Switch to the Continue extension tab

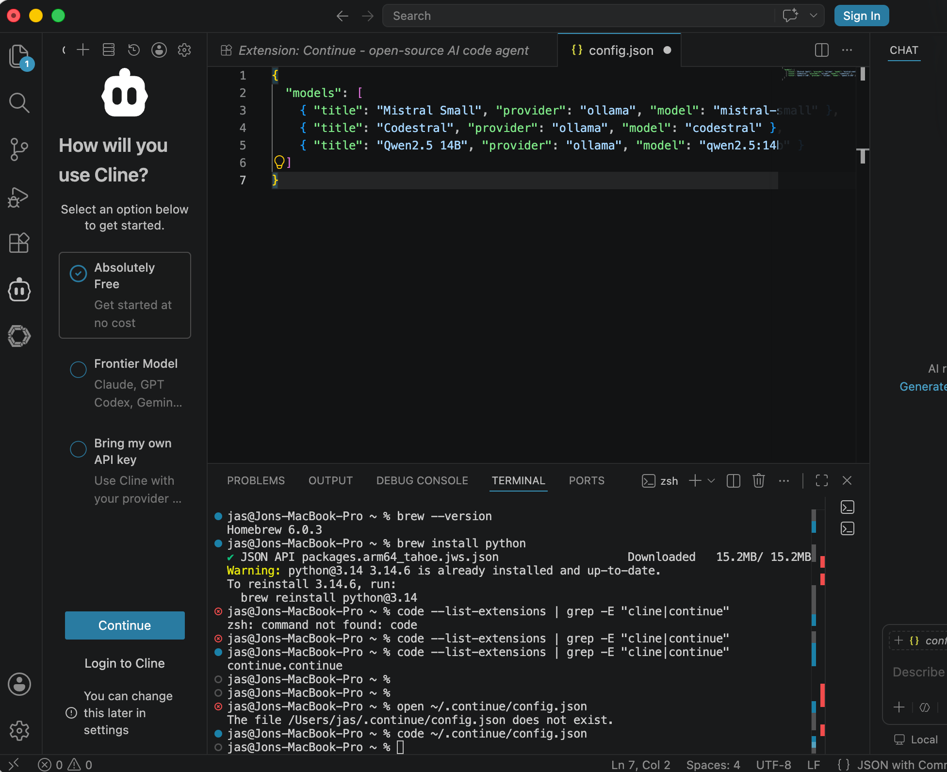pyautogui.click(x=383, y=50)
